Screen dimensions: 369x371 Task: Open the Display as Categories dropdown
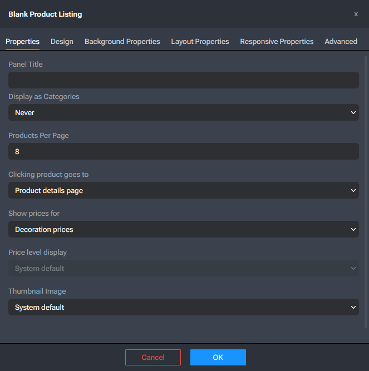(x=184, y=112)
